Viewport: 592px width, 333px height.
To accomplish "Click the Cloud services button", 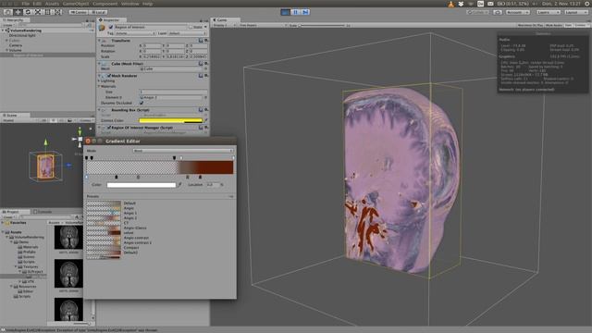I will pos(498,12).
